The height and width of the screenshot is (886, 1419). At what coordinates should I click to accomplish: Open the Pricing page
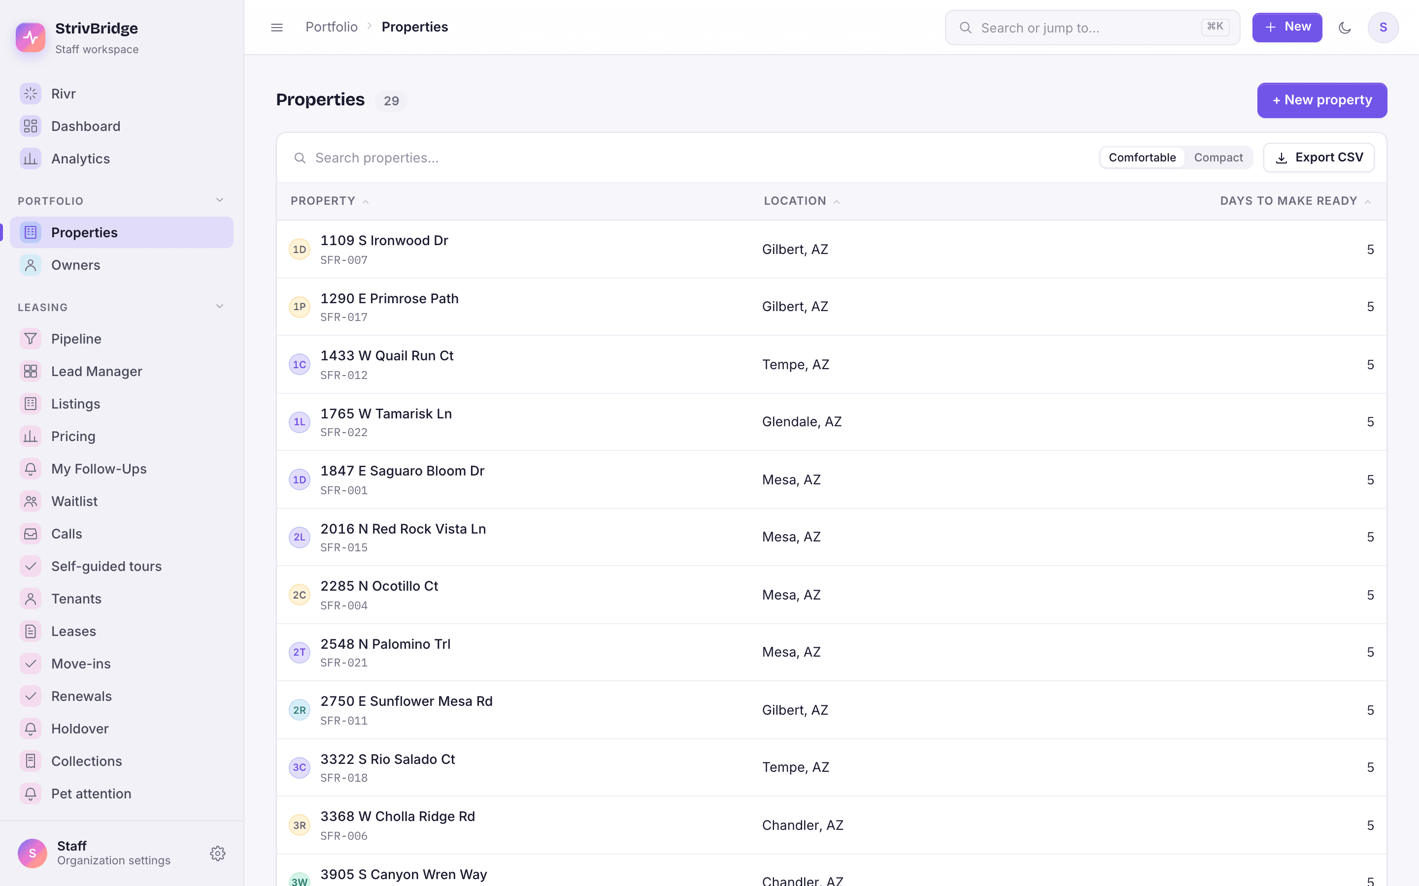121,436
